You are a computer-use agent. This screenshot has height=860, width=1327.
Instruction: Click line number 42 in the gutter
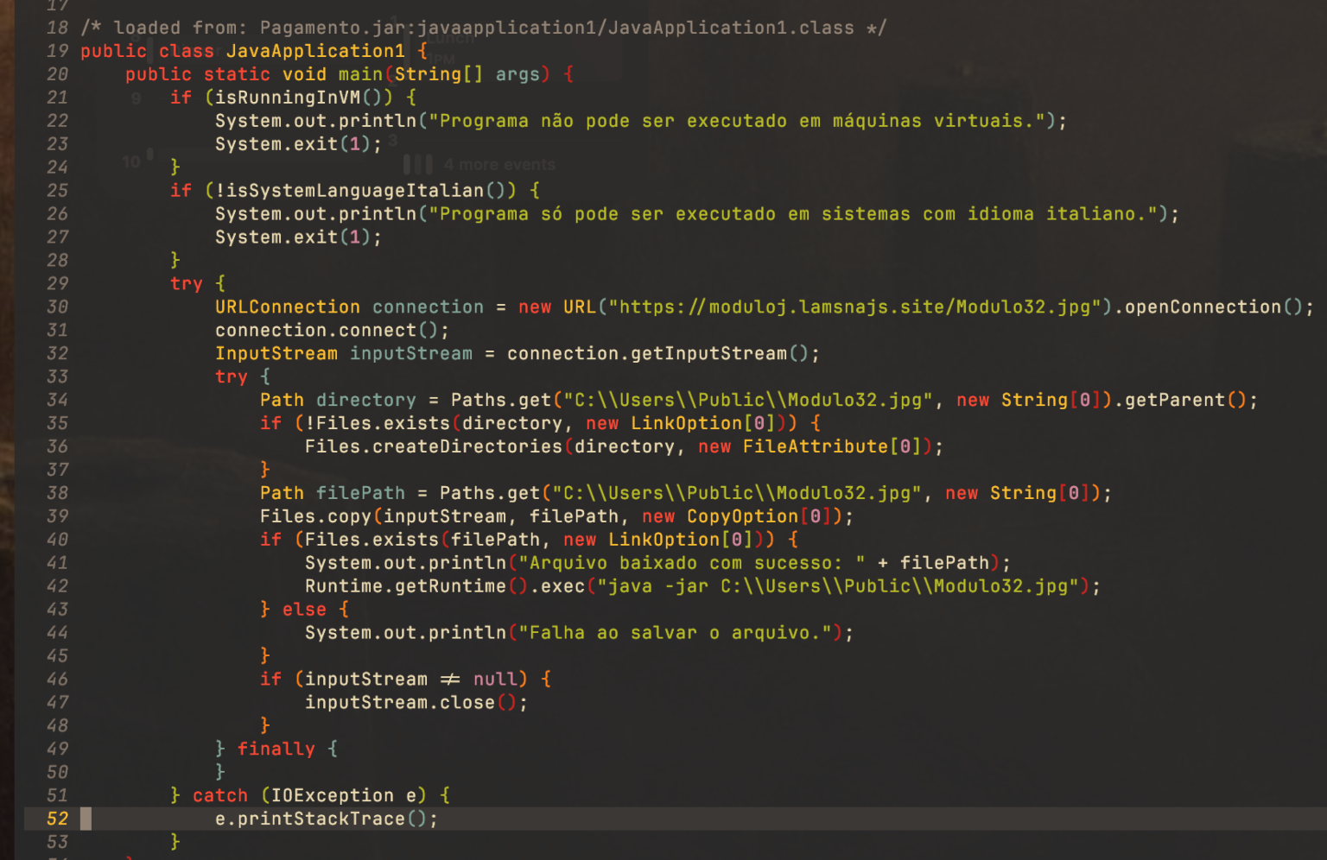pos(57,586)
